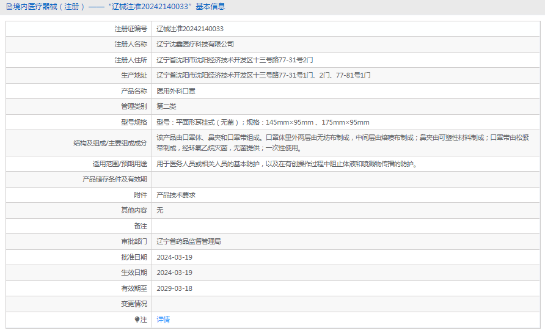Click the 批准日期 value 2024-03-19
This screenshot has width=545, height=333.
point(175,257)
